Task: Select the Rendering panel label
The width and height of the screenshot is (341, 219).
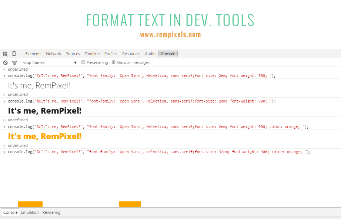Action: (51, 212)
